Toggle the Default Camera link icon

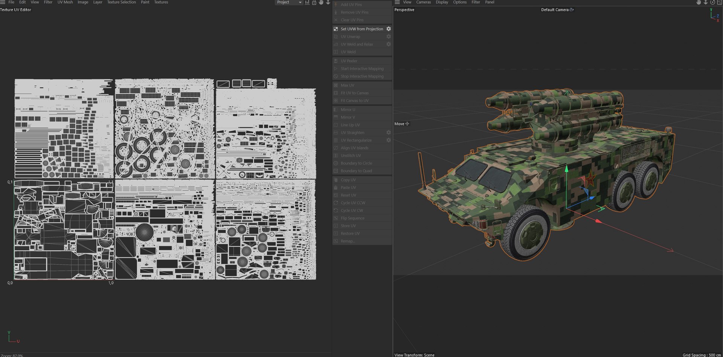[x=572, y=10]
